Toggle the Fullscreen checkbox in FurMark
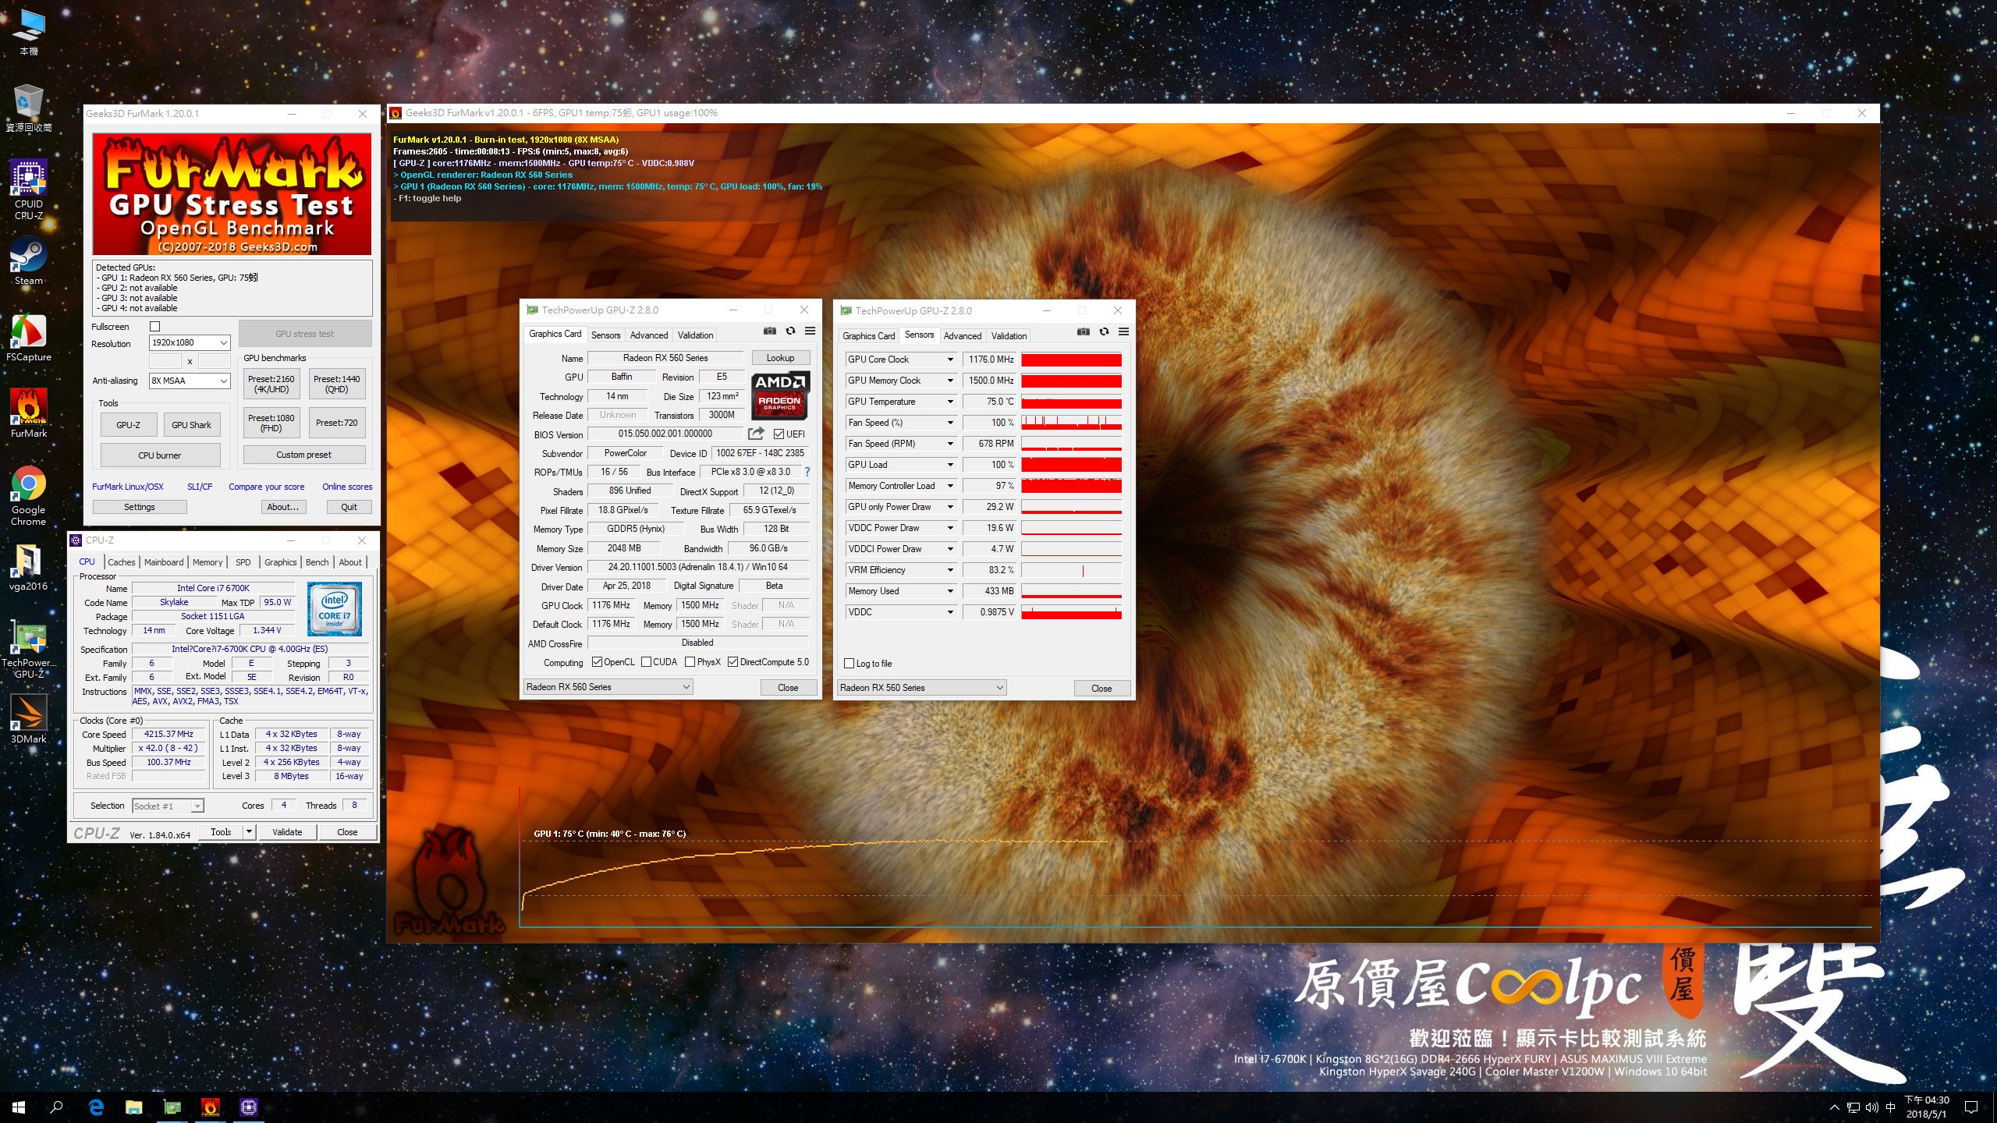Image resolution: width=1997 pixels, height=1123 pixels. point(154,327)
